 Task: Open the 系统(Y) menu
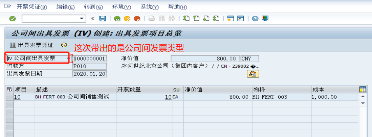click(150, 7)
